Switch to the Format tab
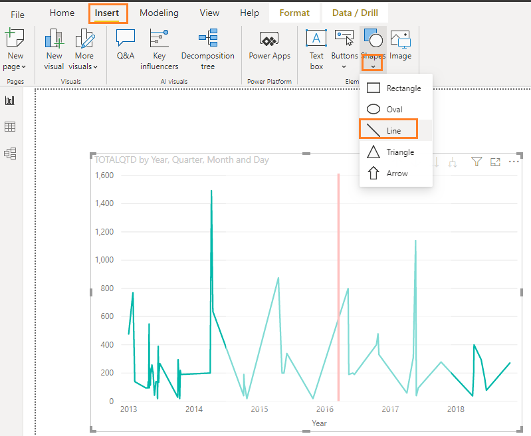Image resolution: width=531 pixels, height=436 pixels. coord(294,13)
